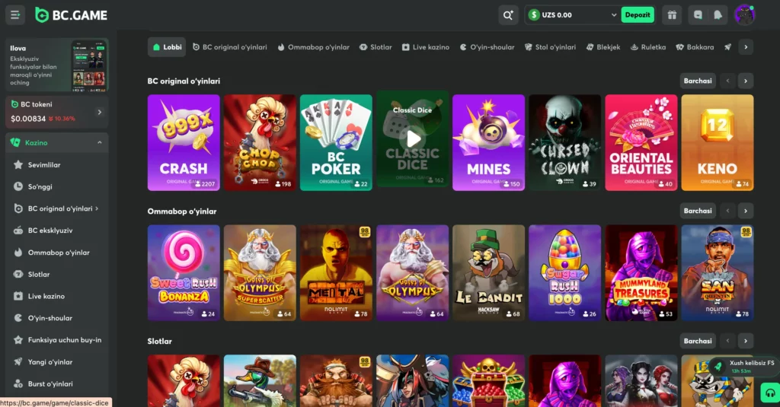The height and width of the screenshot is (407, 780).
Task: Click the gamepad icon beside BC eksklyuziv
Action: tap(18, 230)
